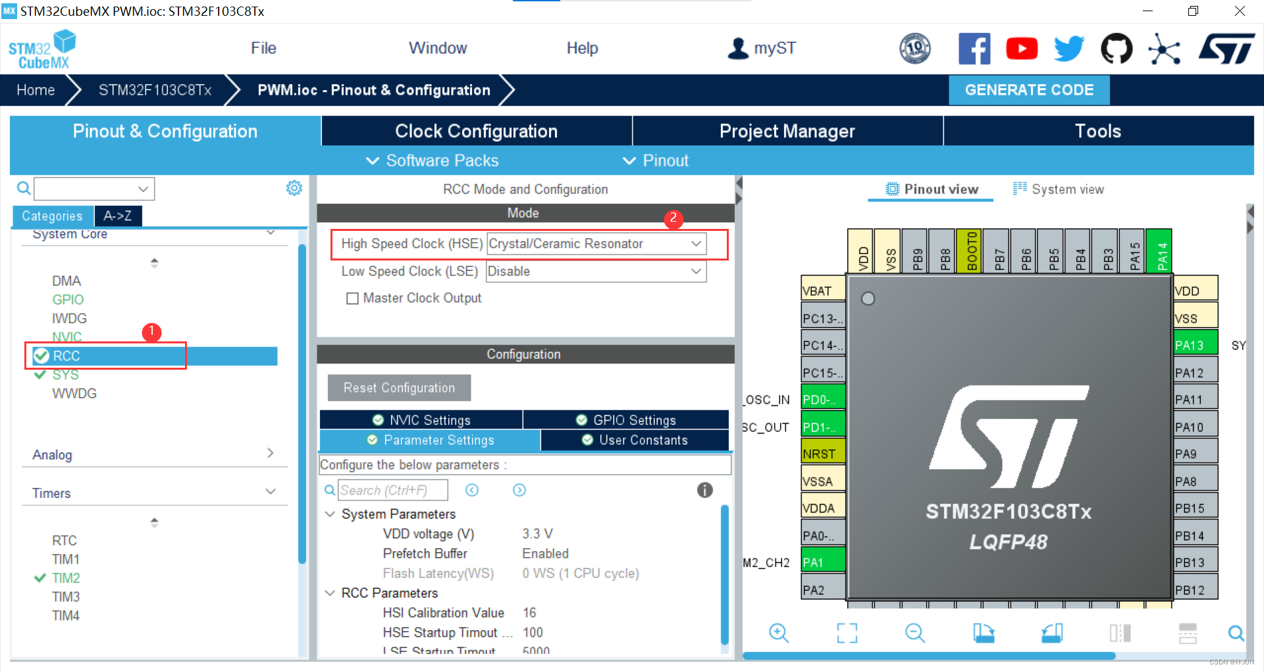Open the File menu
Image resolution: width=1264 pixels, height=671 pixels.
[263, 48]
